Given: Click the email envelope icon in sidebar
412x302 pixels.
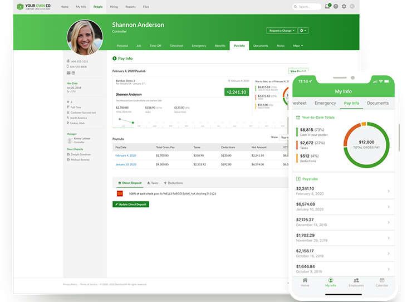Looking at the screenshot, I should point(68,73).
